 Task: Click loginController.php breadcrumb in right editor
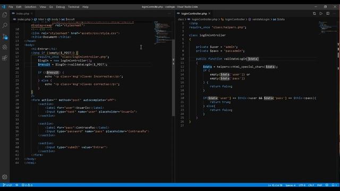204,19
